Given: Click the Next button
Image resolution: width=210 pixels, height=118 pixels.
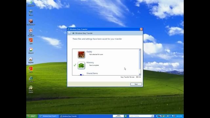Looking at the screenshot, I should [x=136, y=84].
